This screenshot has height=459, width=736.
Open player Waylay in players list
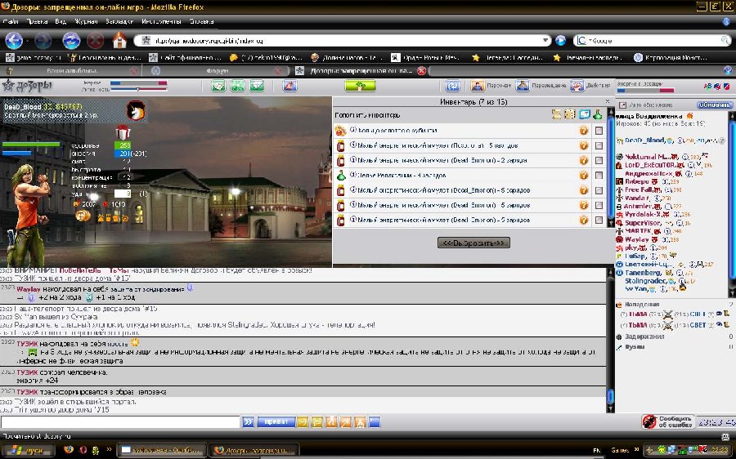(636, 239)
